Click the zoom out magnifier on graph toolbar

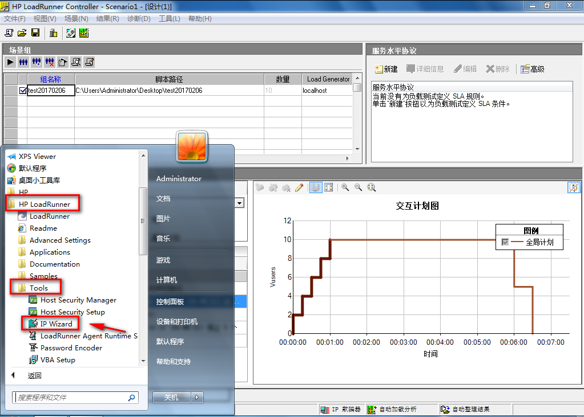pyautogui.click(x=359, y=187)
